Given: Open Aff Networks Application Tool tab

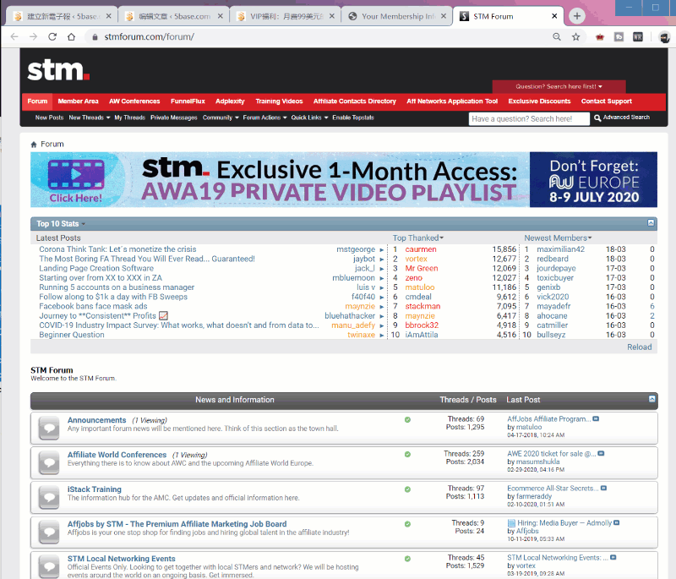Looking at the screenshot, I should pyautogui.click(x=452, y=101).
